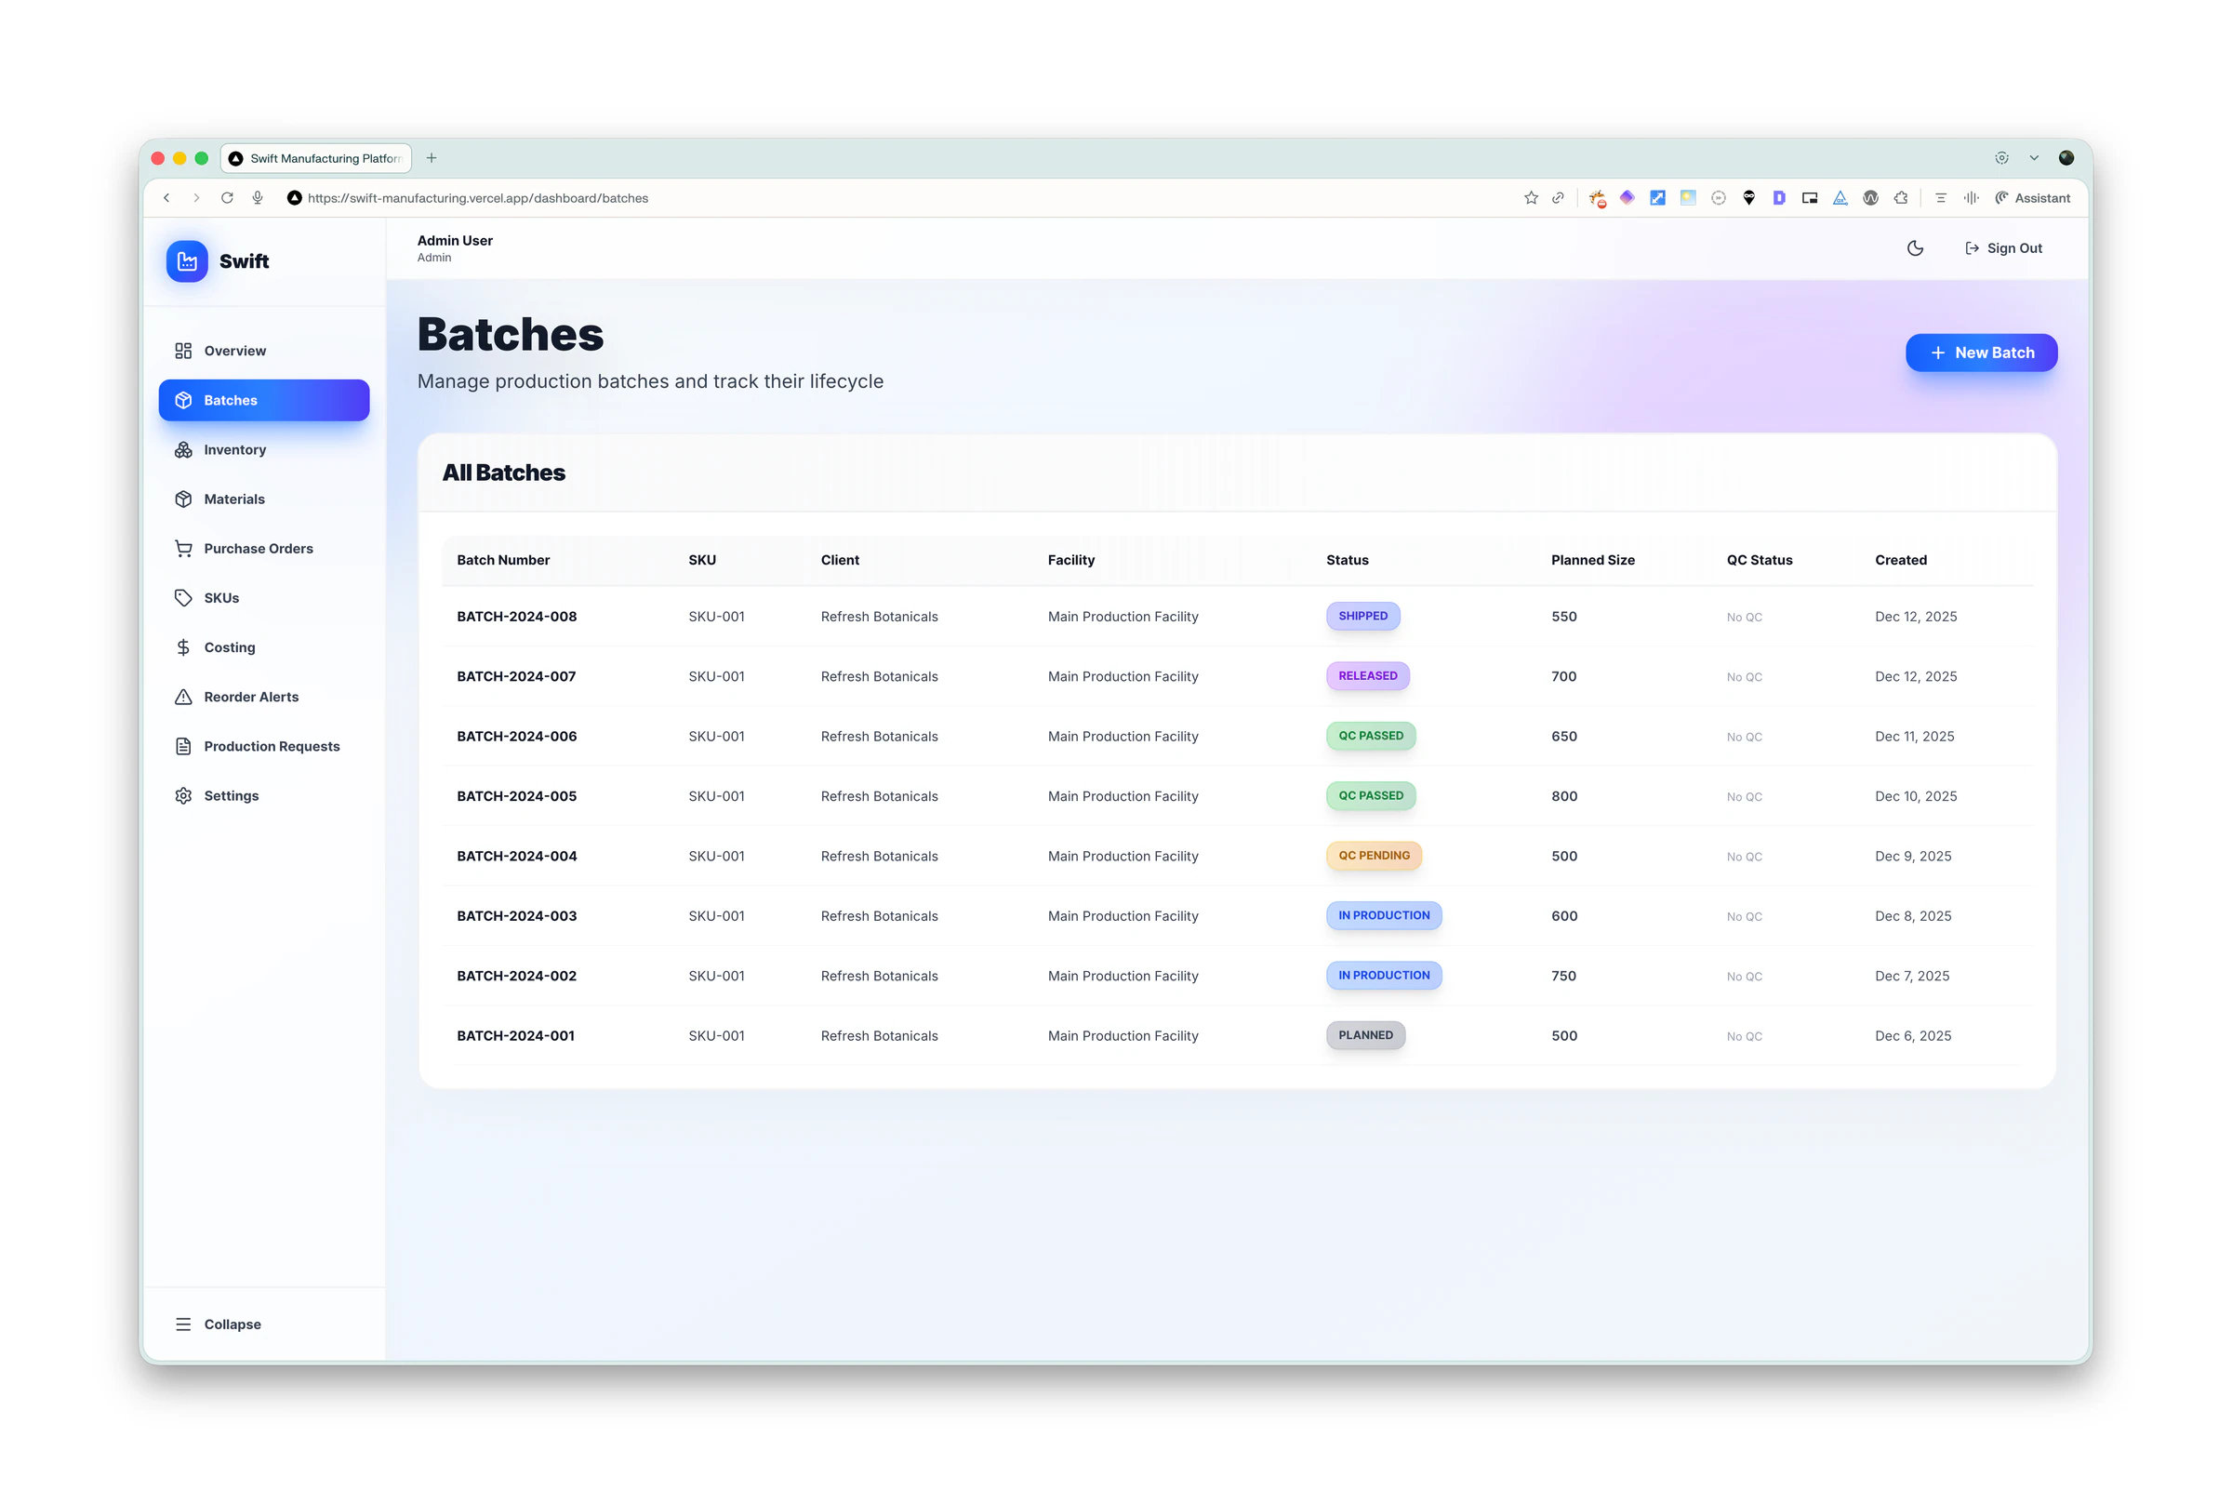Viewport: 2232px width, 1504px height.
Task: Open the purple diamond extension
Action: [1627, 197]
